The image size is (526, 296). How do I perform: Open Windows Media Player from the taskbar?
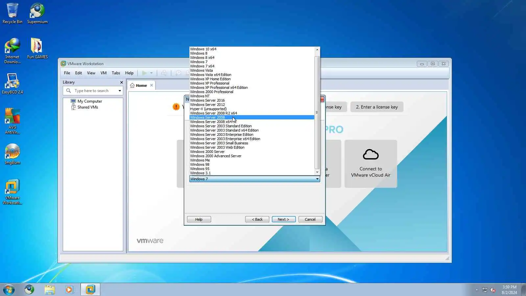[69, 289]
